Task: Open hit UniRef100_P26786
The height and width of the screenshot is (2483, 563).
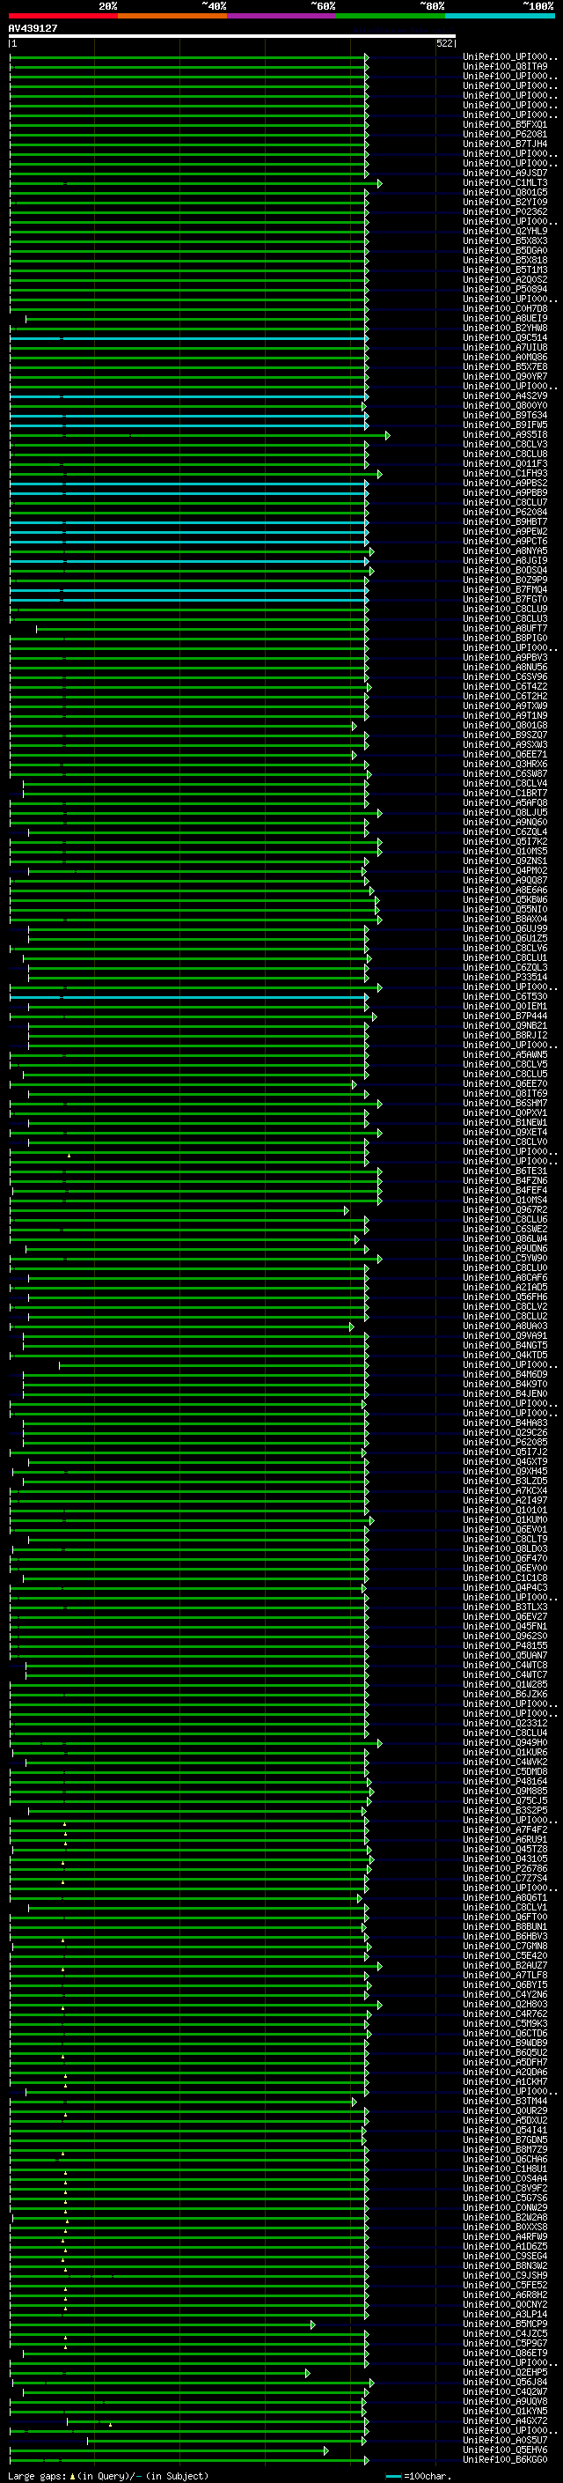Action: coord(505,1868)
